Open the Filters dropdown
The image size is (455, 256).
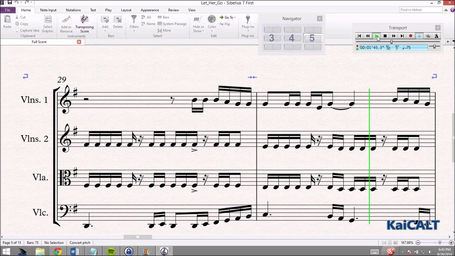click(x=134, y=23)
